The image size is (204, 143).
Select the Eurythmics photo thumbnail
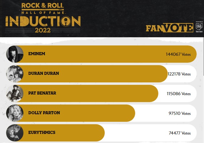(15, 133)
